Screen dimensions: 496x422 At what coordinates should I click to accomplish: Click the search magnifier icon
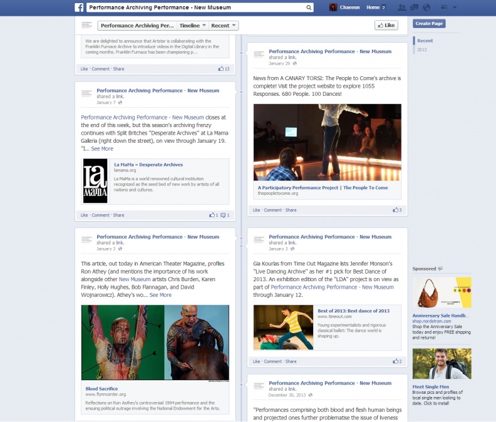[309, 8]
